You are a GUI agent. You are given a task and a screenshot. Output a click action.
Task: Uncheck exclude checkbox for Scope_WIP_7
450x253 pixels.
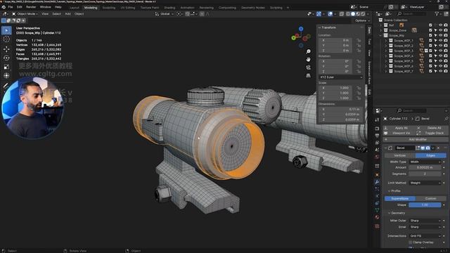[x=430, y=71]
